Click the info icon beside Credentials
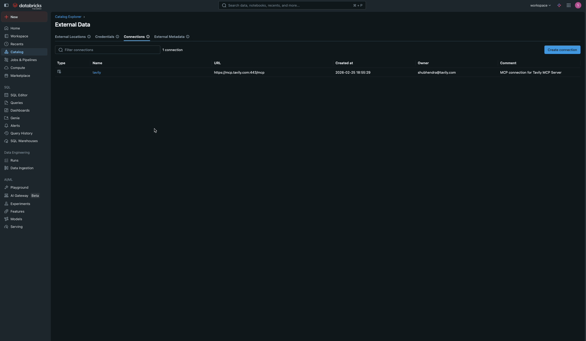This screenshot has width=586, height=341. 117,37
